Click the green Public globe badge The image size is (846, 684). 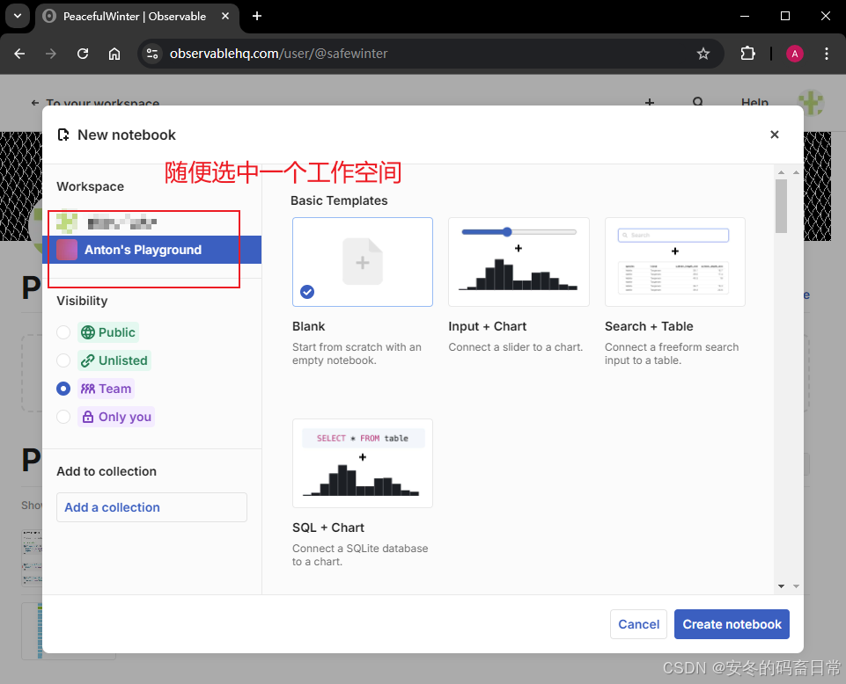point(108,332)
